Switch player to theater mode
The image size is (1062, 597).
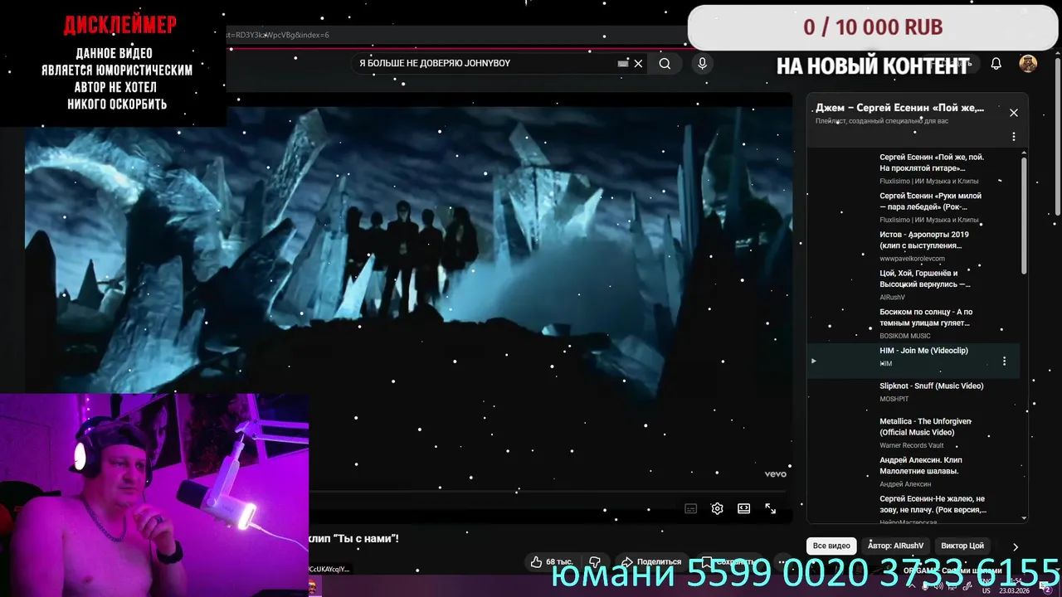pyautogui.click(x=744, y=509)
